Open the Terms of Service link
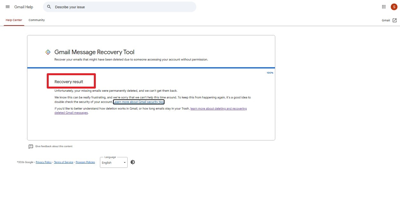The width and height of the screenshot is (400, 200). (x=64, y=162)
